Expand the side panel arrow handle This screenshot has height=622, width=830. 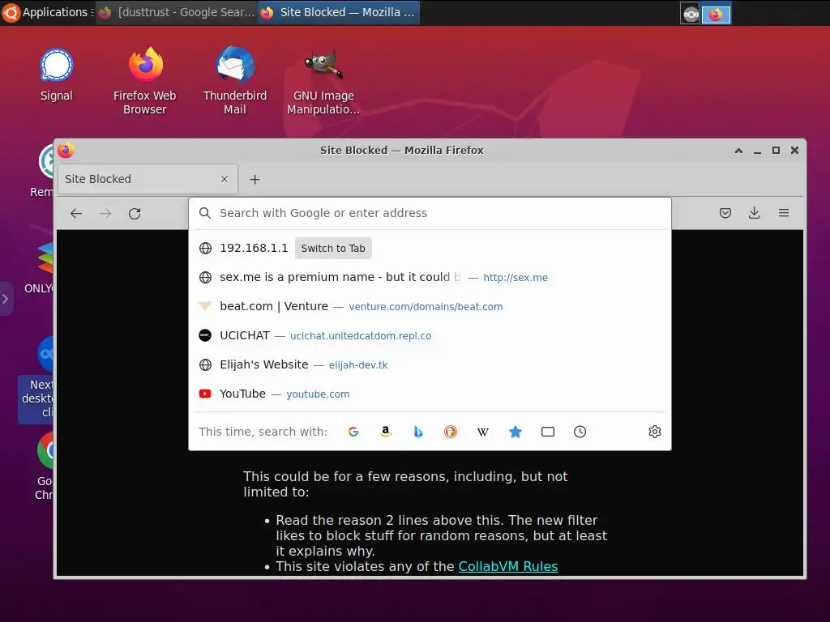coord(6,299)
